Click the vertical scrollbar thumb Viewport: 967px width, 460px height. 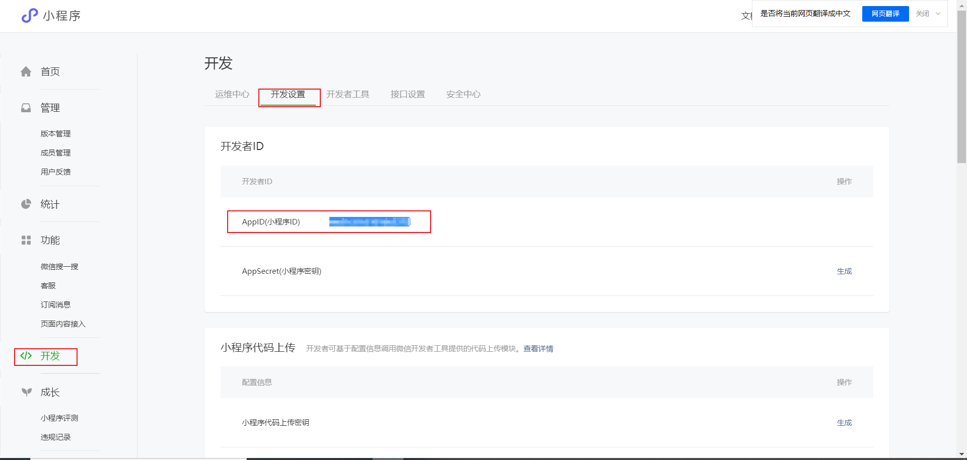point(962,87)
